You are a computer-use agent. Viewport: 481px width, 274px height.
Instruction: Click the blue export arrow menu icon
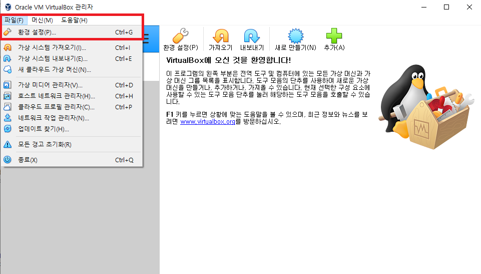8,58
